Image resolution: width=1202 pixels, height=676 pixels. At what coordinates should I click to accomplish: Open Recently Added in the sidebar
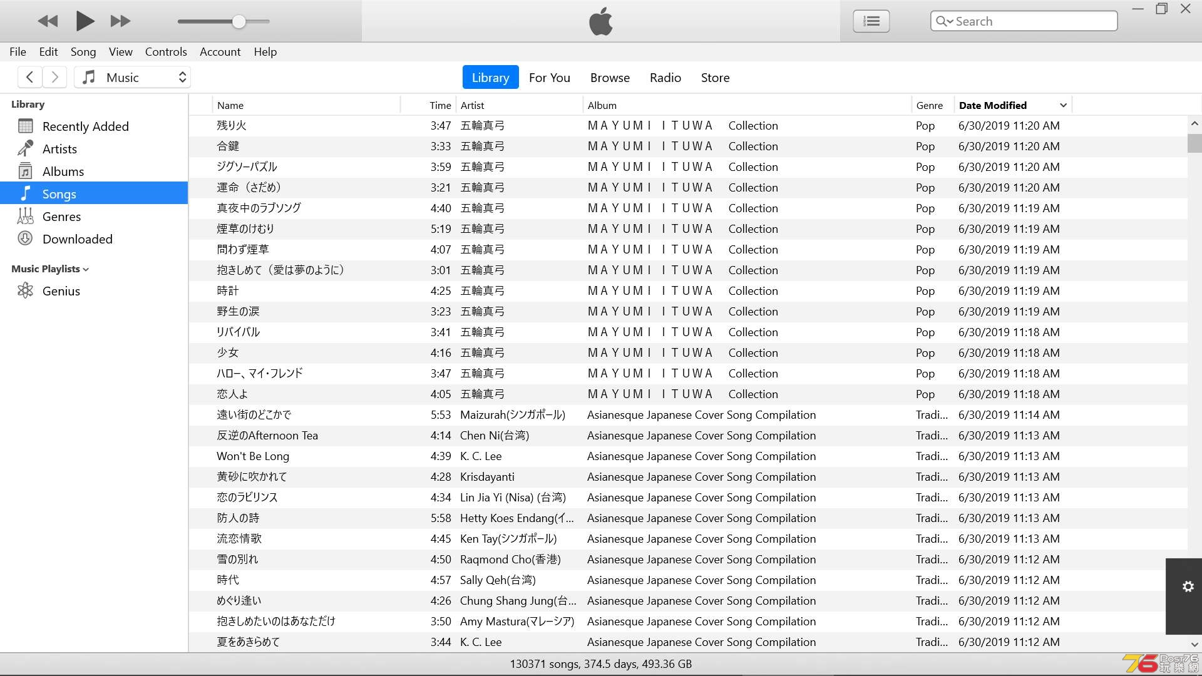pyautogui.click(x=85, y=126)
